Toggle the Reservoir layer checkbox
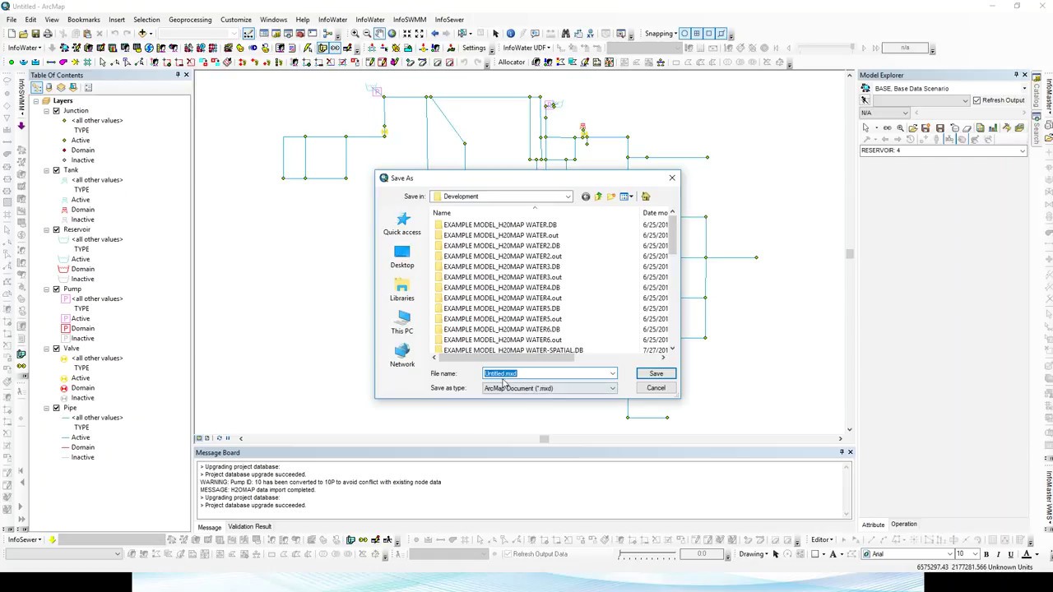 click(56, 229)
